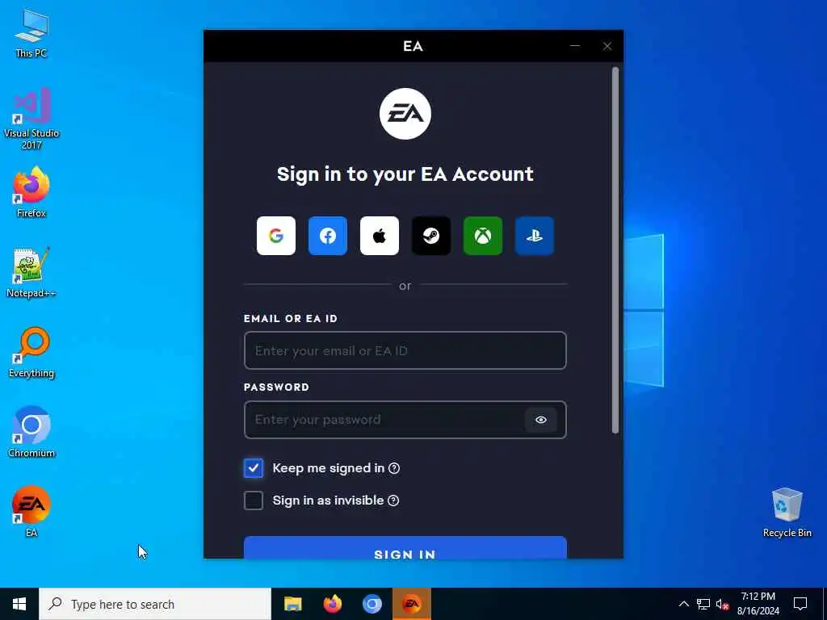This screenshot has height=620, width=827.
Task: Minimize the EA window
Action: pyautogui.click(x=575, y=46)
